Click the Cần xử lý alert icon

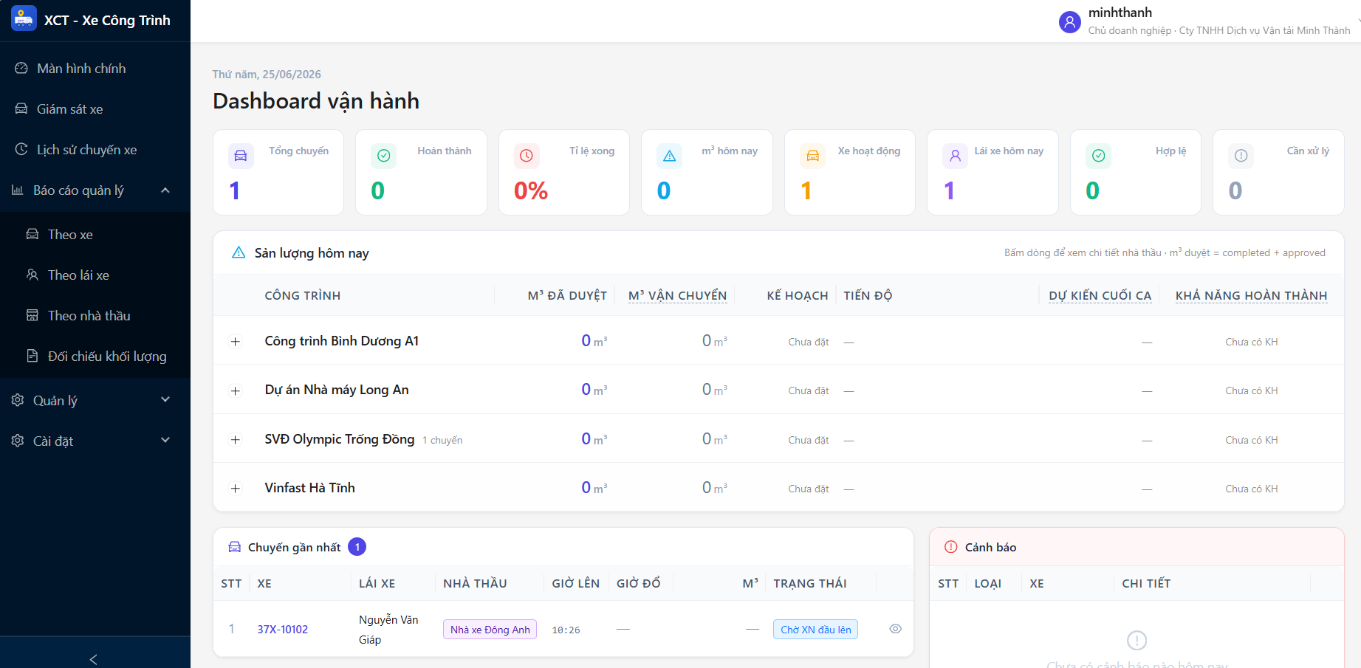tap(1241, 156)
